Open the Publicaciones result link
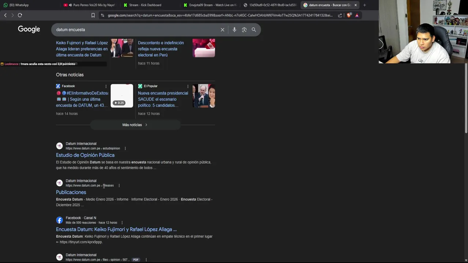 click(71, 192)
